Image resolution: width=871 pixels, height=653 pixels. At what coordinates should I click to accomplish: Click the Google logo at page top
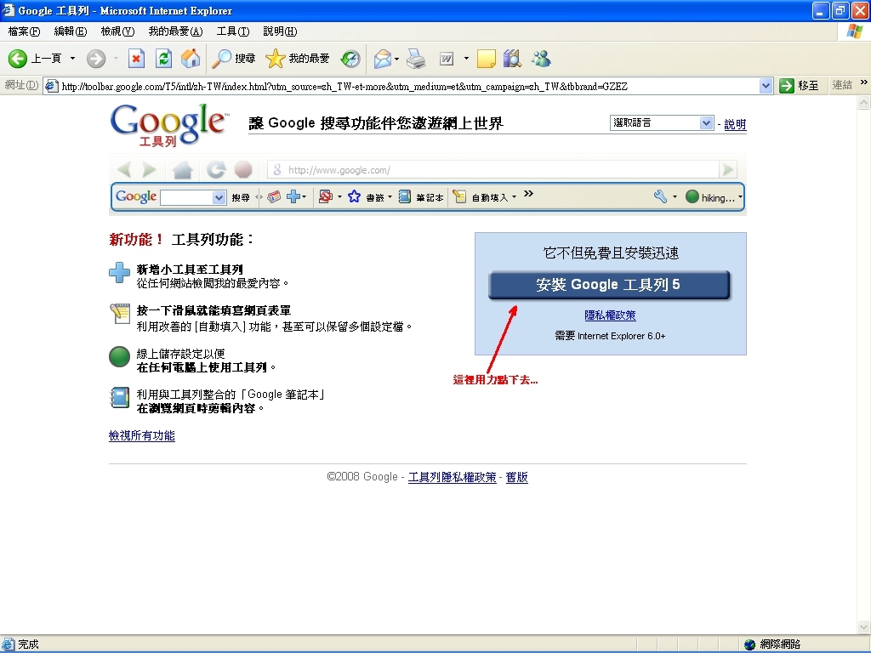click(169, 125)
